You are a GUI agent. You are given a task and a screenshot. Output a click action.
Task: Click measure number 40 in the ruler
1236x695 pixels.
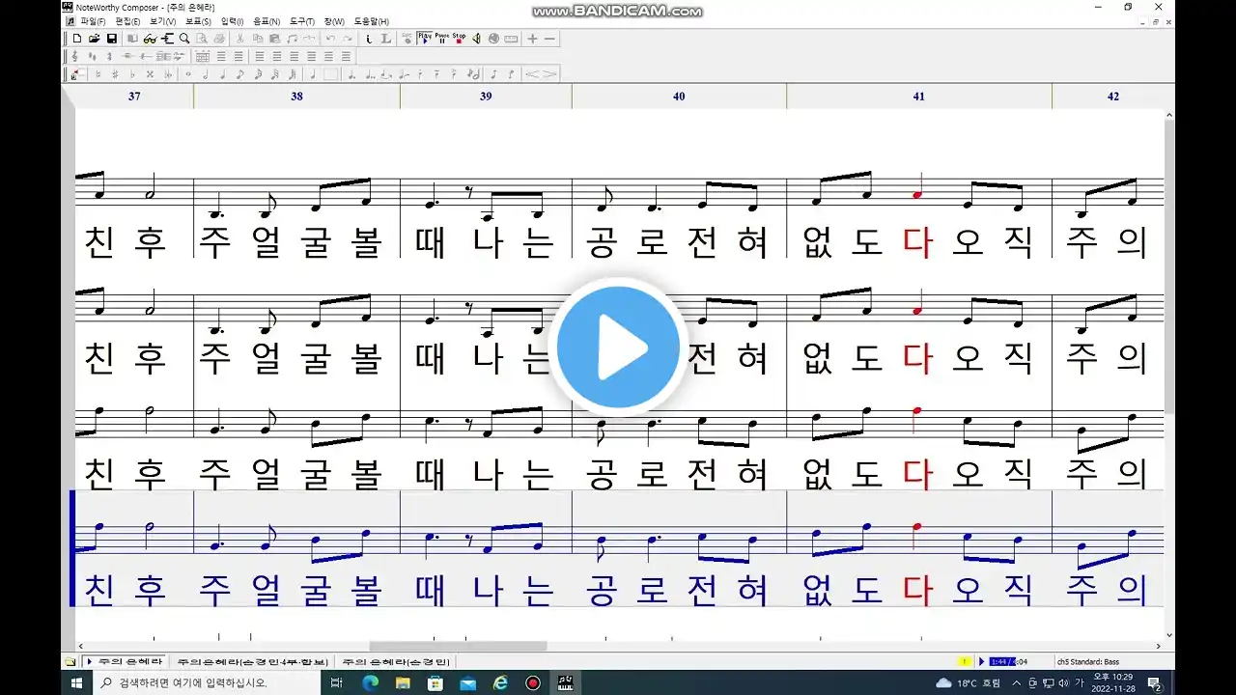[x=679, y=97]
